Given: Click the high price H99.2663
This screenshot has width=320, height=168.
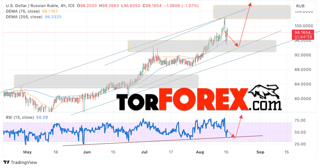Looking at the screenshot, I should [109, 6].
